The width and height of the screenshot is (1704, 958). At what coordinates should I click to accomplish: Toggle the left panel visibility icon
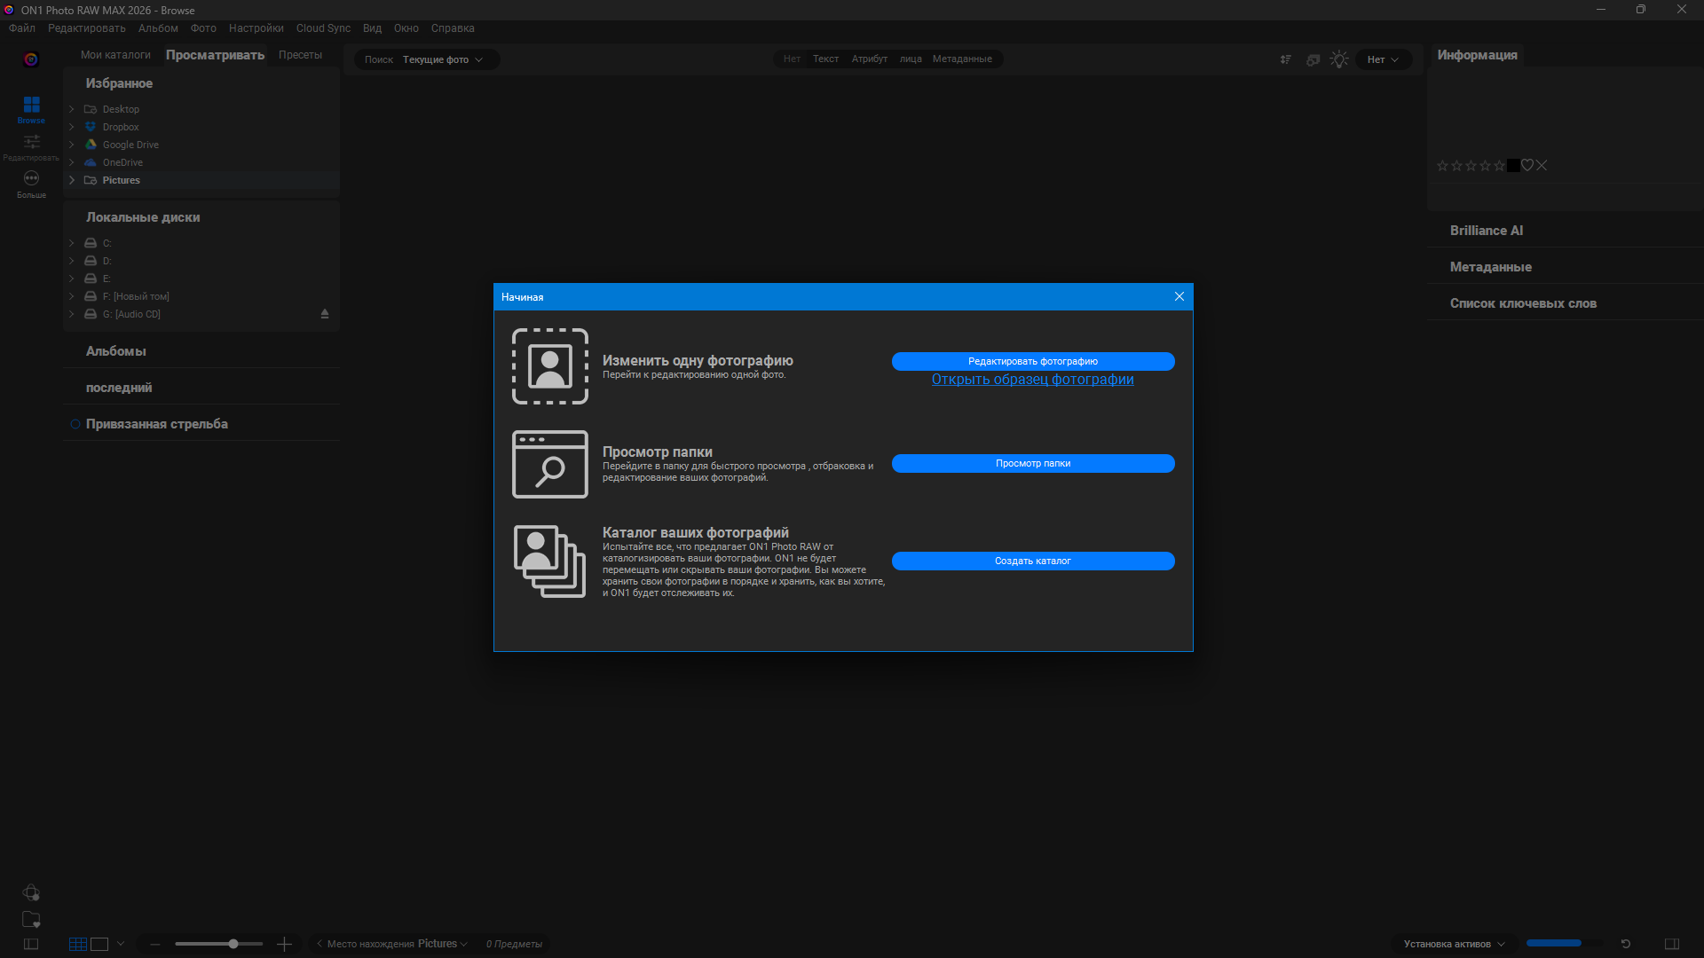(x=31, y=944)
